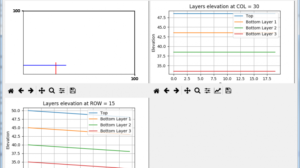This screenshot has height=168, width=300.
Task: Go forward to next view in left toolbar
Action: 31,91
